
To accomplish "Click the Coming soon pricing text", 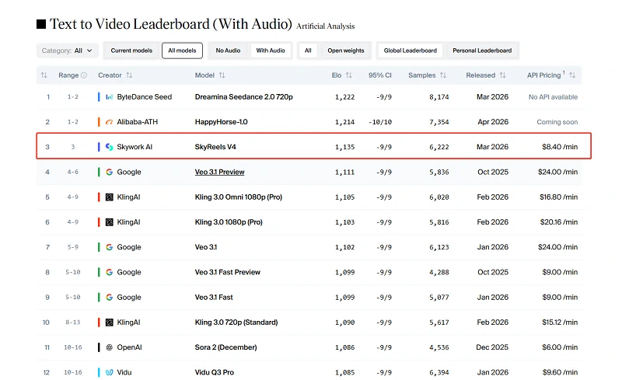I will [557, 122].
